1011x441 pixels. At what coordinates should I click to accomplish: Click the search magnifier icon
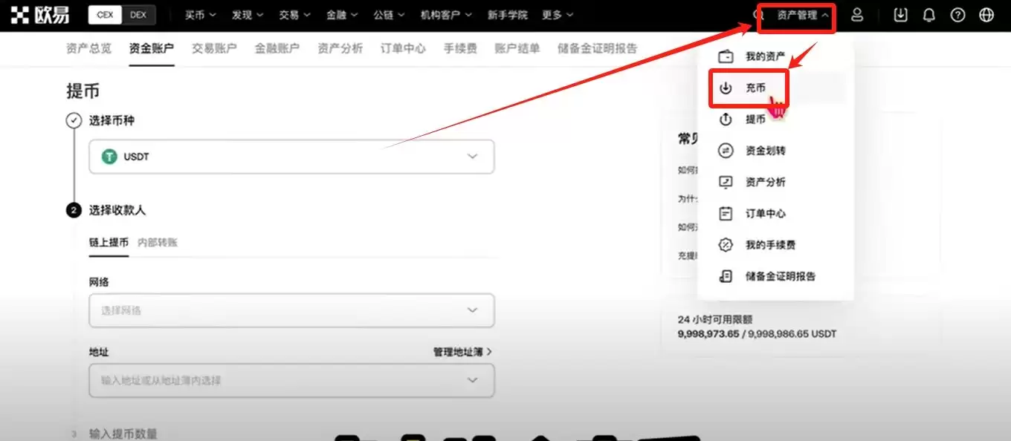pos(758,14)
